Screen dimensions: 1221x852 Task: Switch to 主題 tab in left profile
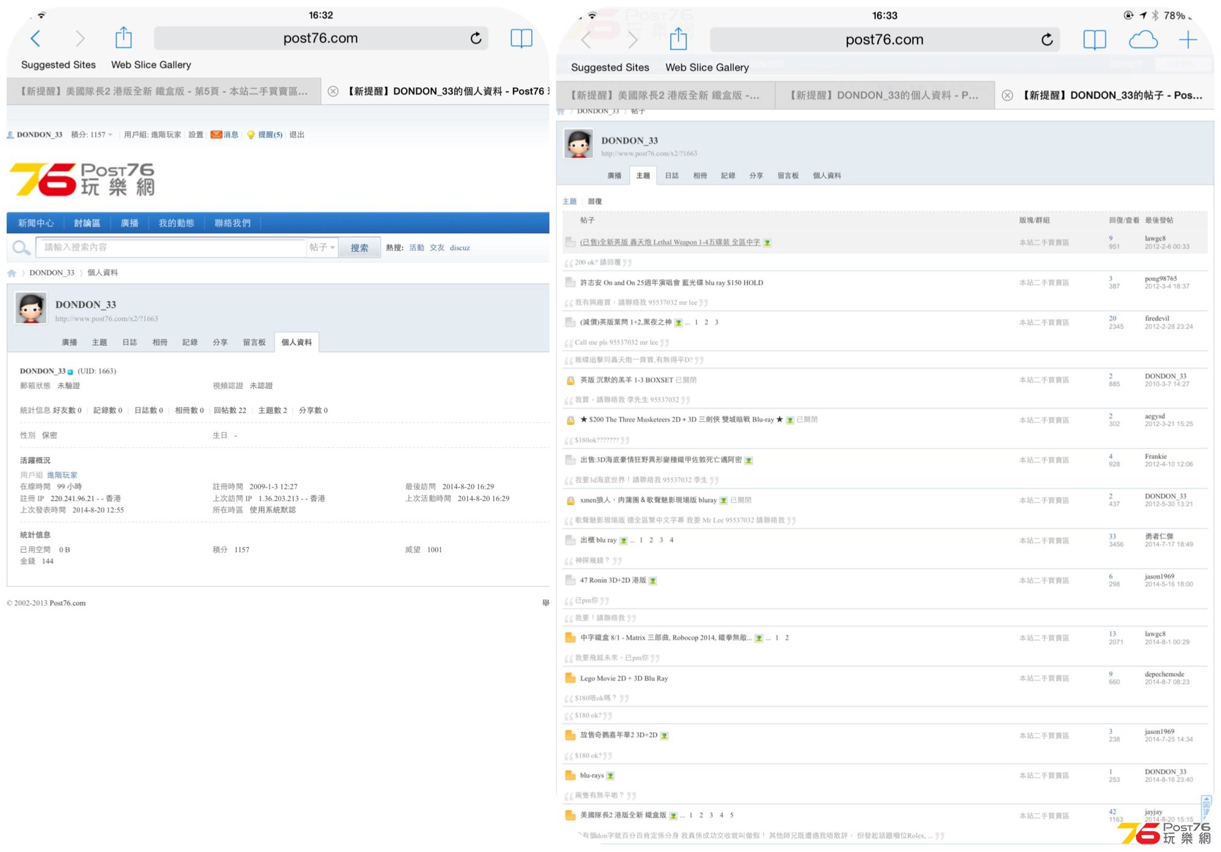point(100,342)
